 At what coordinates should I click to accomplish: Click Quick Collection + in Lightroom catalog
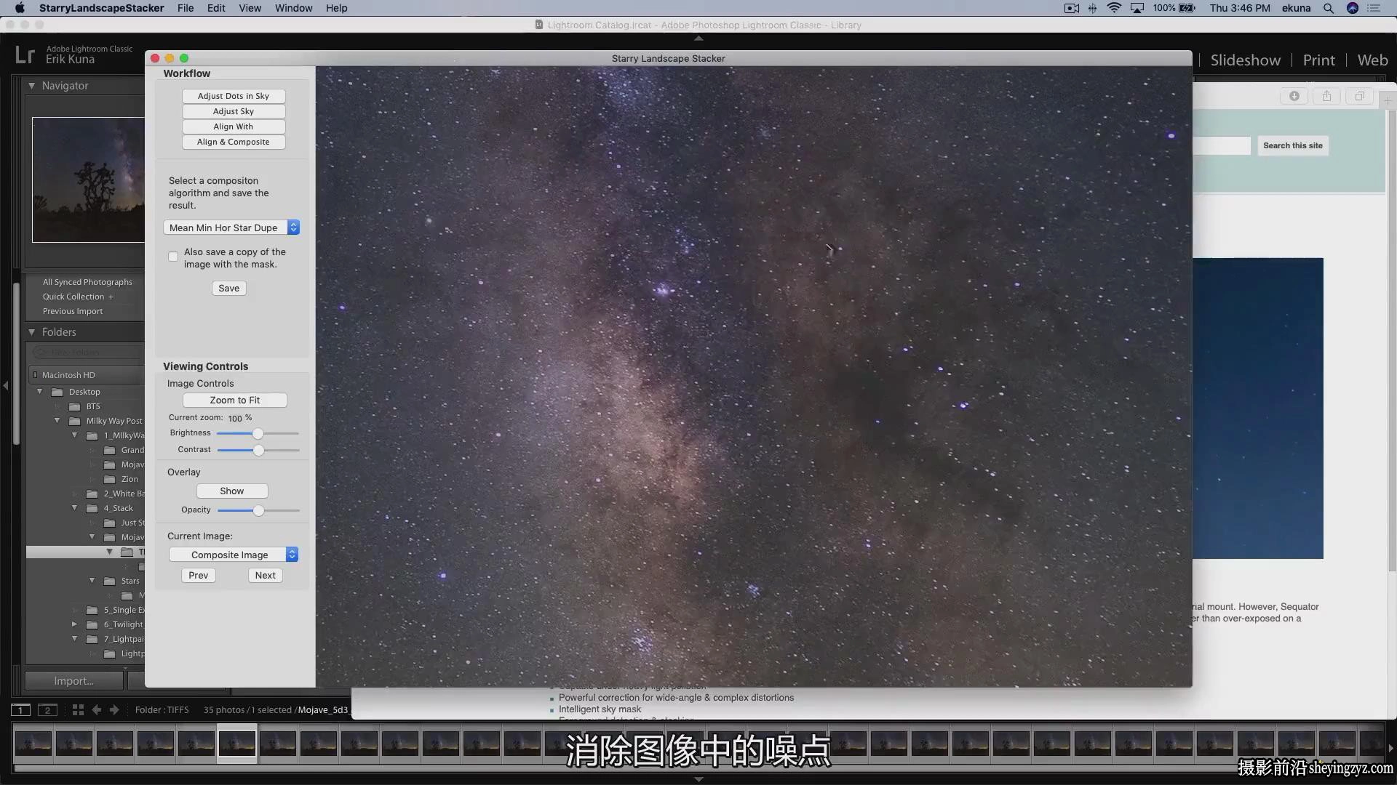tap(78, 297)
